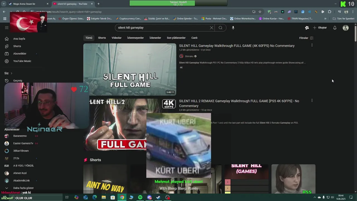Expand the Siz section chevron
357x201 pixels.
point(11,73)
